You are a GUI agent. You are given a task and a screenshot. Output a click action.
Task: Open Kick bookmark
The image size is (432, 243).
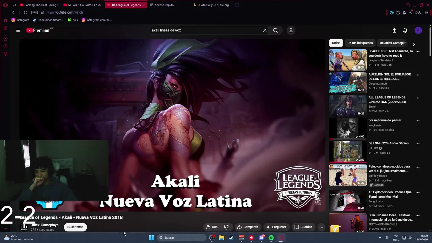point(73,20)
